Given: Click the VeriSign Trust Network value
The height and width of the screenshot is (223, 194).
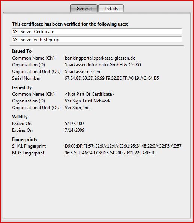Looking at the screenshot, I should (x=87, y=101).
